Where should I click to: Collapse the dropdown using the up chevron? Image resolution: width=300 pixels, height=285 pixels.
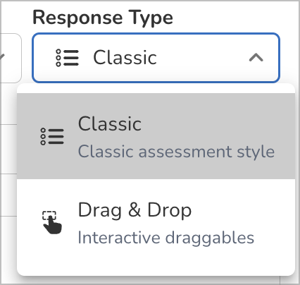[256, 58]
